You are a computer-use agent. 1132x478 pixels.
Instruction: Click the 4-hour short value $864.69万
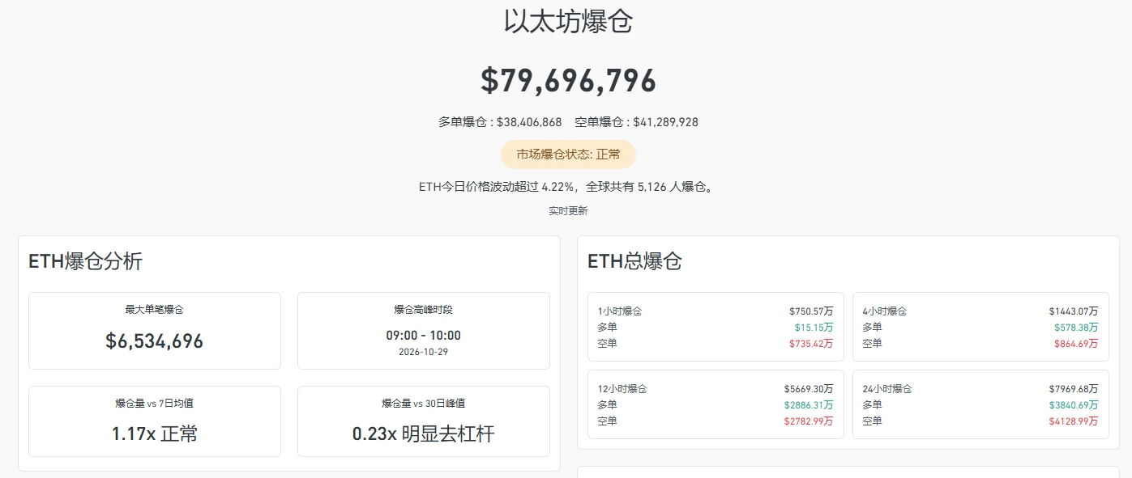(1076, 344)
